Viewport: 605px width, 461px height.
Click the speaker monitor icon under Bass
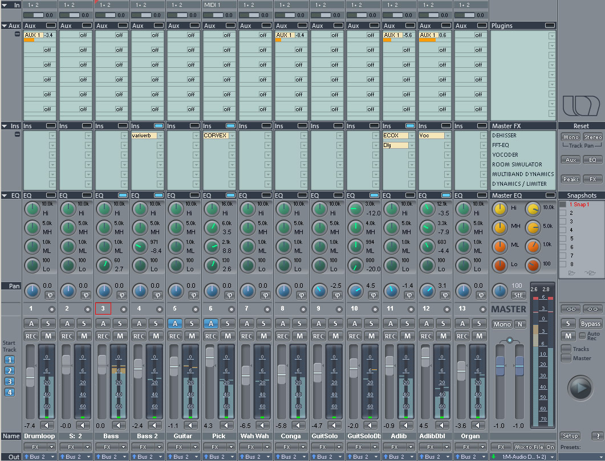point(119,425)
